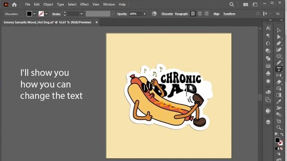Open the Pathfinder panel icon
The image size is (287, 161).
click(x=268, y=59)
